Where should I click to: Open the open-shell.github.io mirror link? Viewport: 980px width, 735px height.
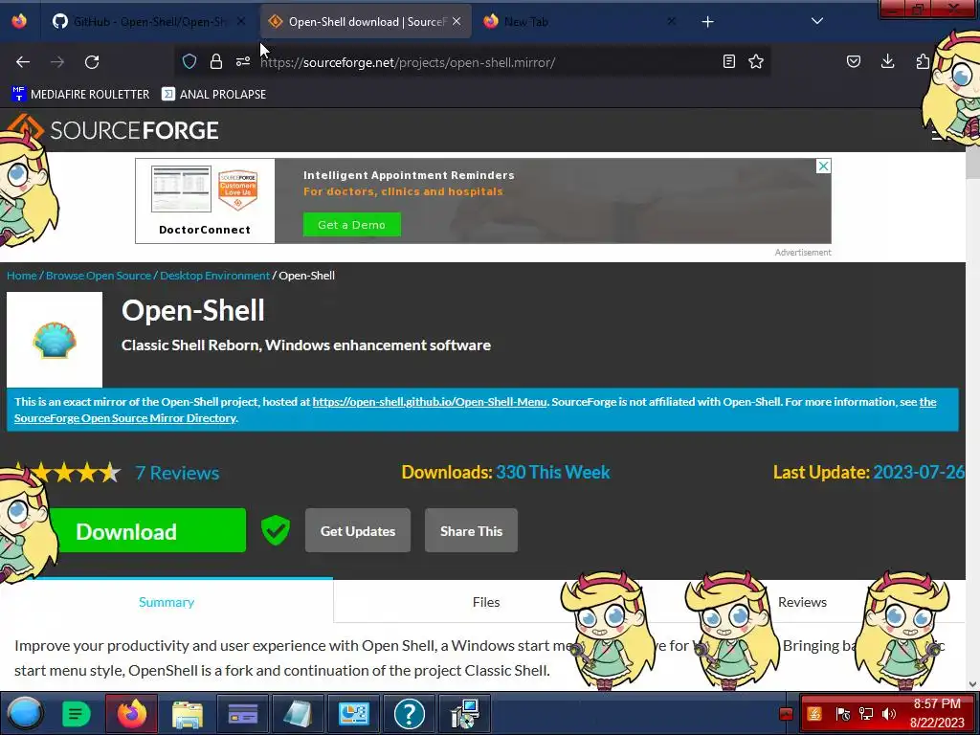[430, 402]
